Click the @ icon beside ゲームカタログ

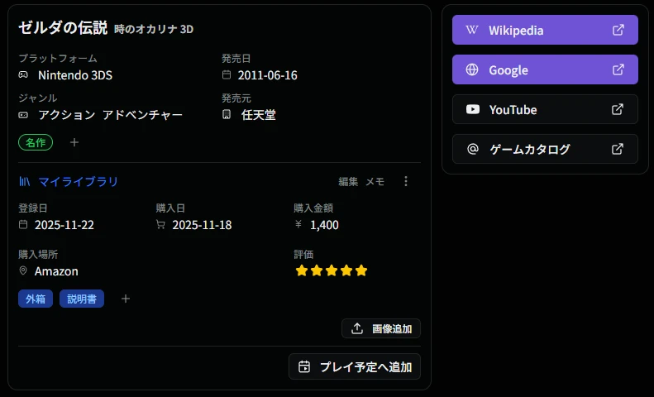pos(473,149)
